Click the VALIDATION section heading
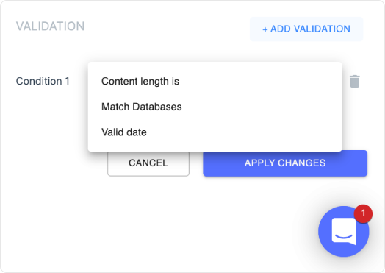385x273 pixels. tap(51, 26)
